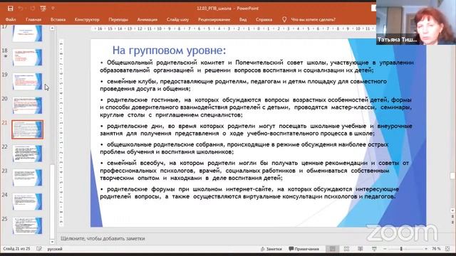The image size is (456, 256).
Task: Click the next slide double-arrow button
Action: click(452, 222)
